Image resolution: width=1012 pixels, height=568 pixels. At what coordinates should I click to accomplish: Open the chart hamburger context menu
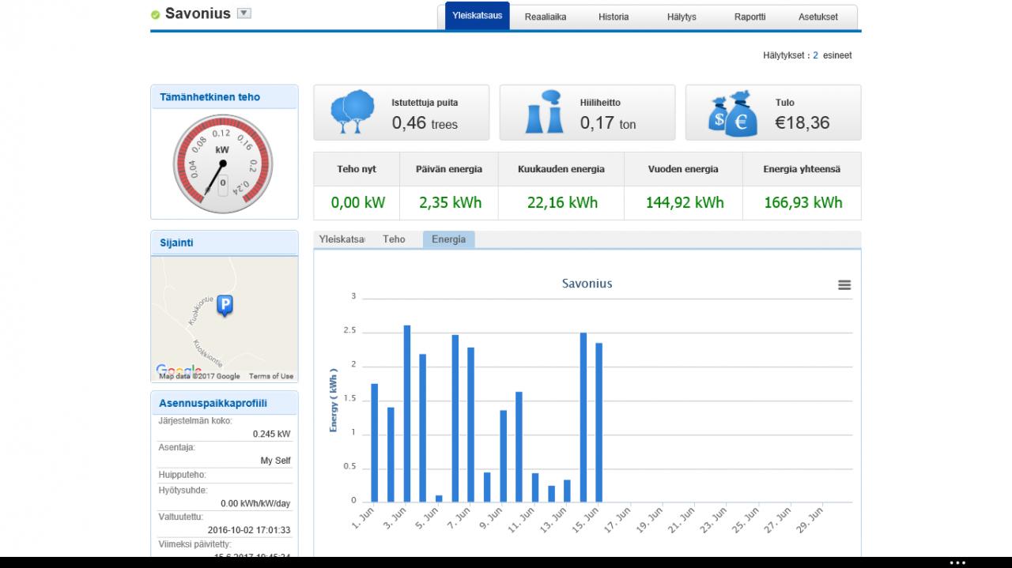point(844,285)
